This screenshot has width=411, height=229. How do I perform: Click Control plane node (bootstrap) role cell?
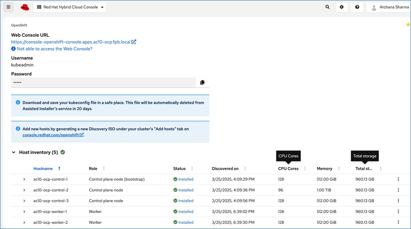coord(117,179)
